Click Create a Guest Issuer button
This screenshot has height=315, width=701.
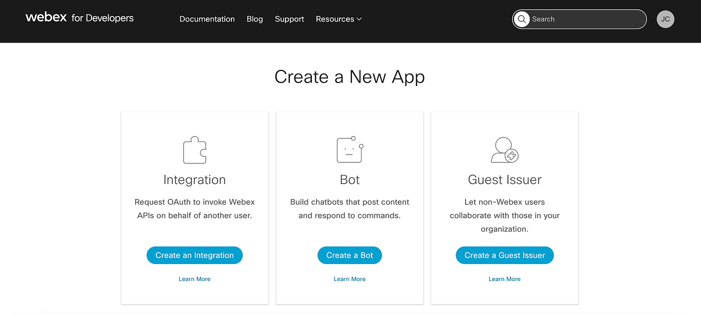click(x=505, y=255)
